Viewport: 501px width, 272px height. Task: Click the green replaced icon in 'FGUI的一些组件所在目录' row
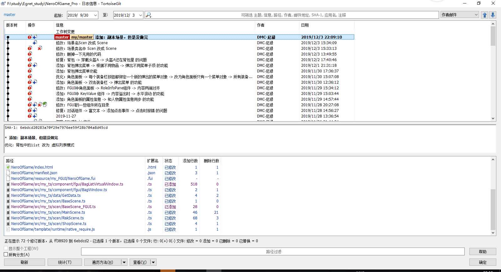45,105
